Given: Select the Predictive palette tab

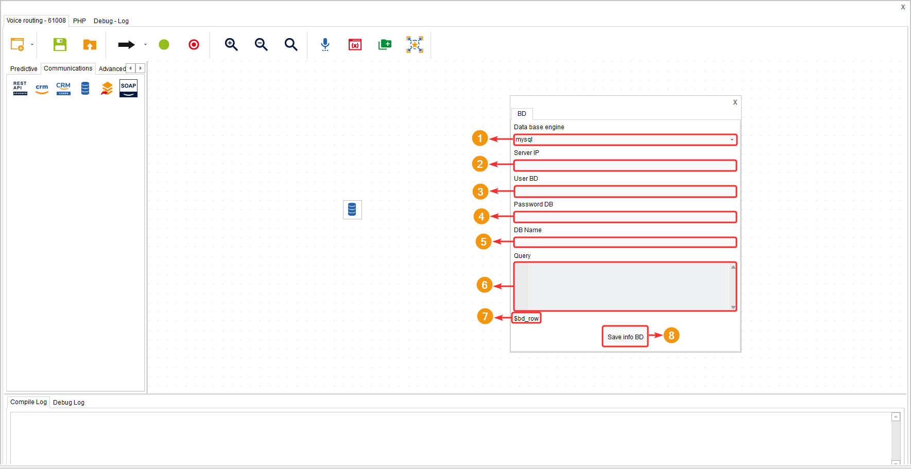Looking at the screenshot, I should [x=24, y=69].
